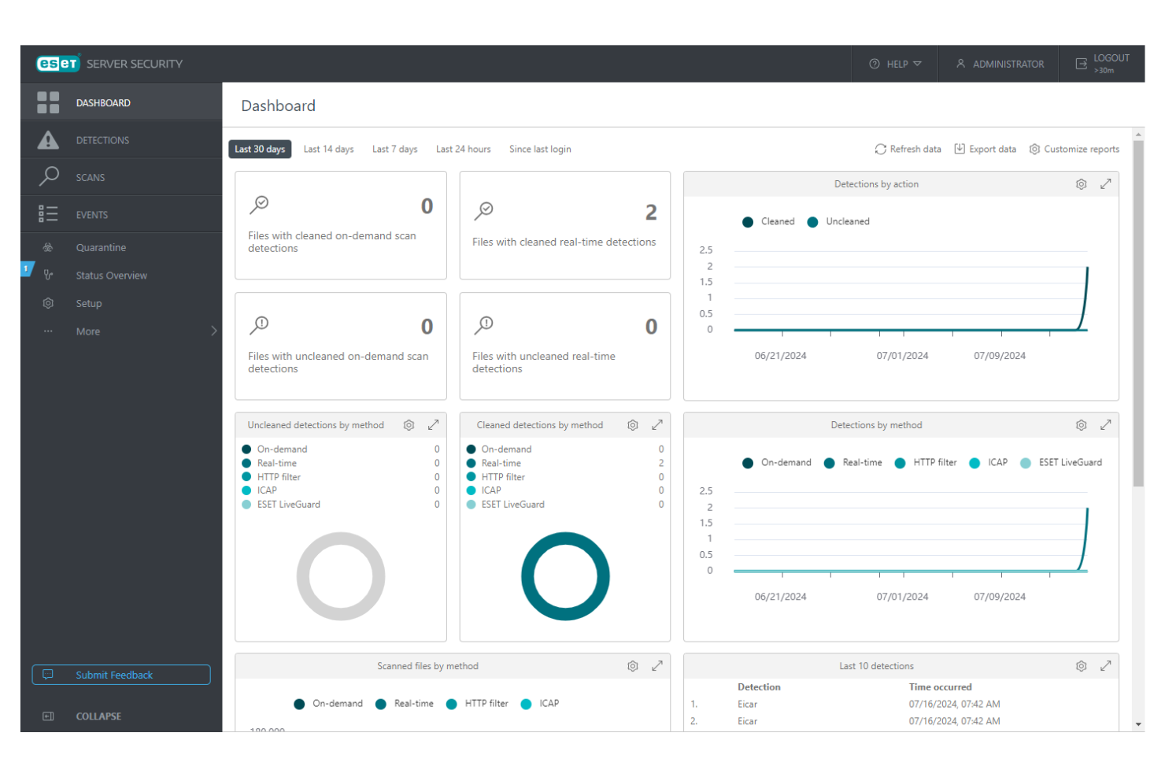Toggle HTTP filter in Detections by method legend
1165x777 pixels.
point(928,462)
